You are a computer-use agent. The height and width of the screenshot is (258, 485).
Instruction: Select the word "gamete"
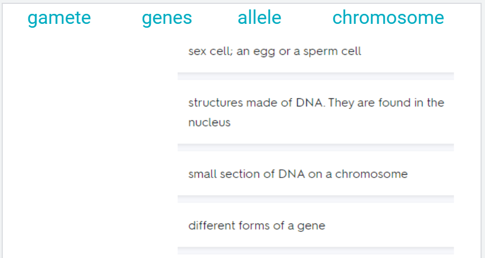click(x=59, y=18)
